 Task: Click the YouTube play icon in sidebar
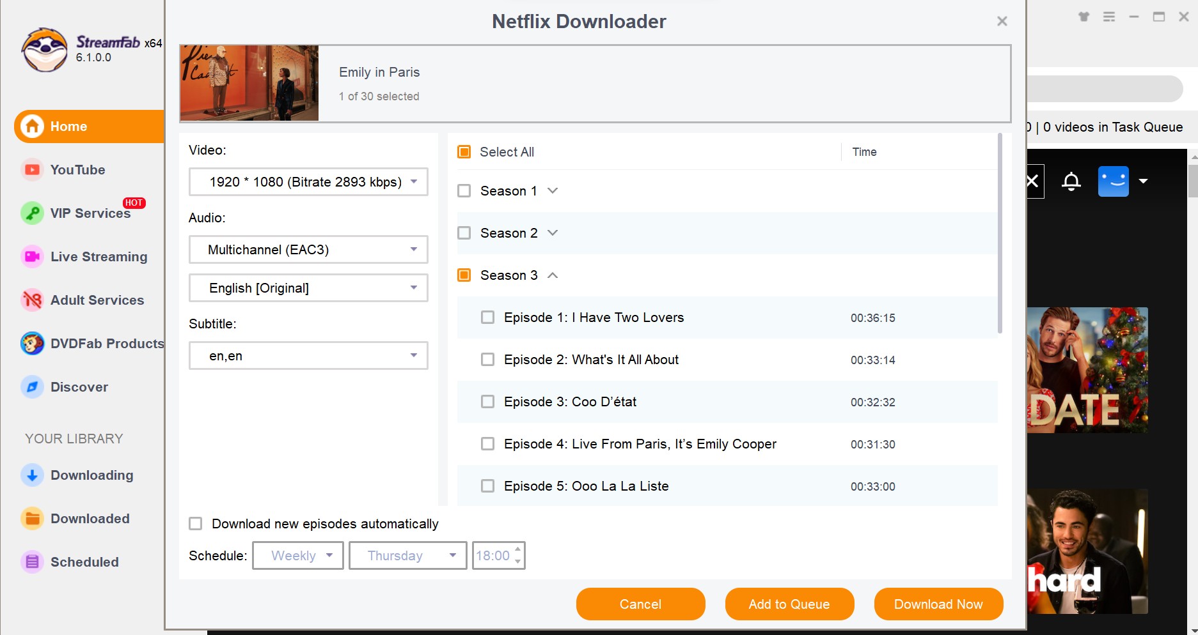[x=32, y=170]
